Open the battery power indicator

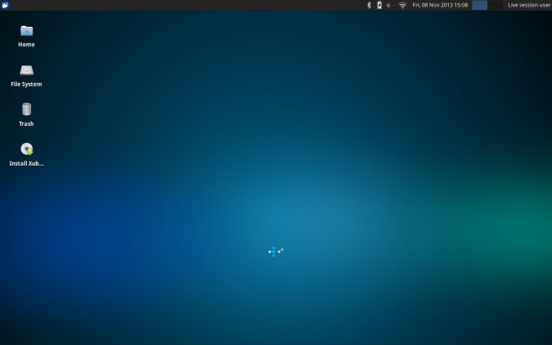[379, 5]
